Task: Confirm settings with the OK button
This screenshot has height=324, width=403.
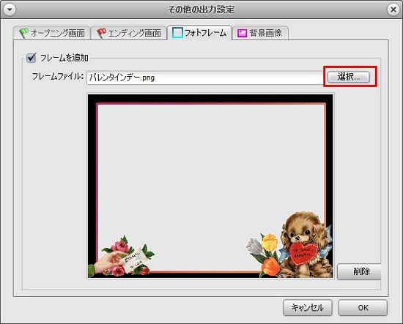Action: point(363,308)
